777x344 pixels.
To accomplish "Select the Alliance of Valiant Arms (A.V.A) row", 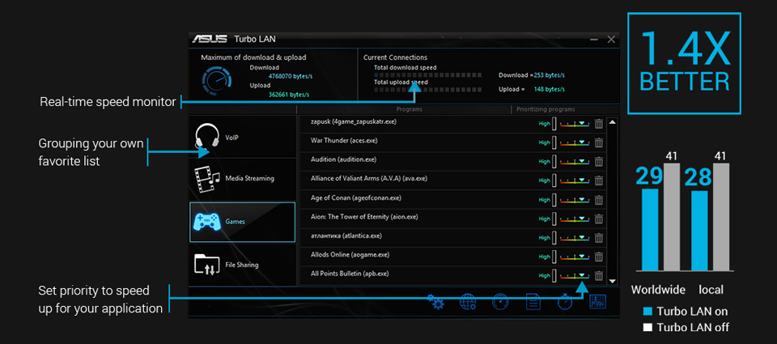I will tap(453, 181).
